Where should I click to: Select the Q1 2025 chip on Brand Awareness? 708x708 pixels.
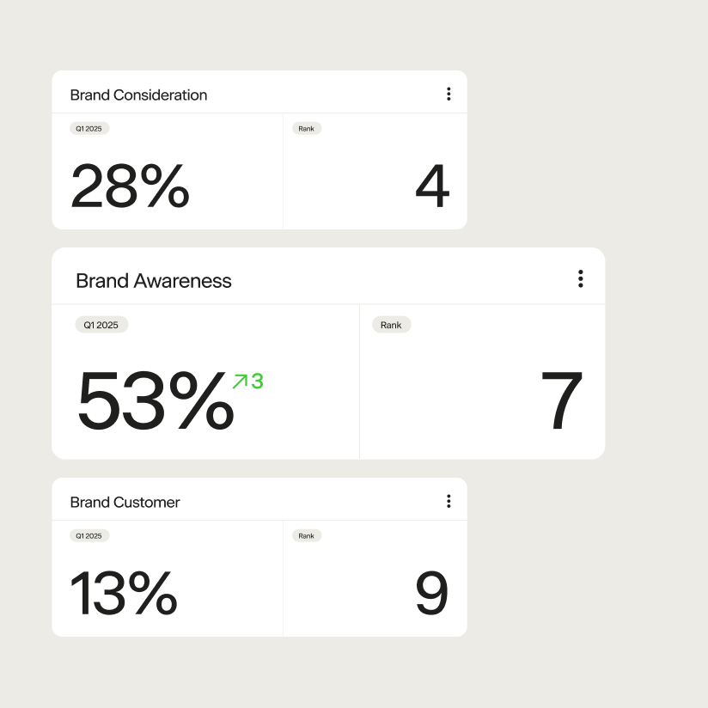point(101,325)
